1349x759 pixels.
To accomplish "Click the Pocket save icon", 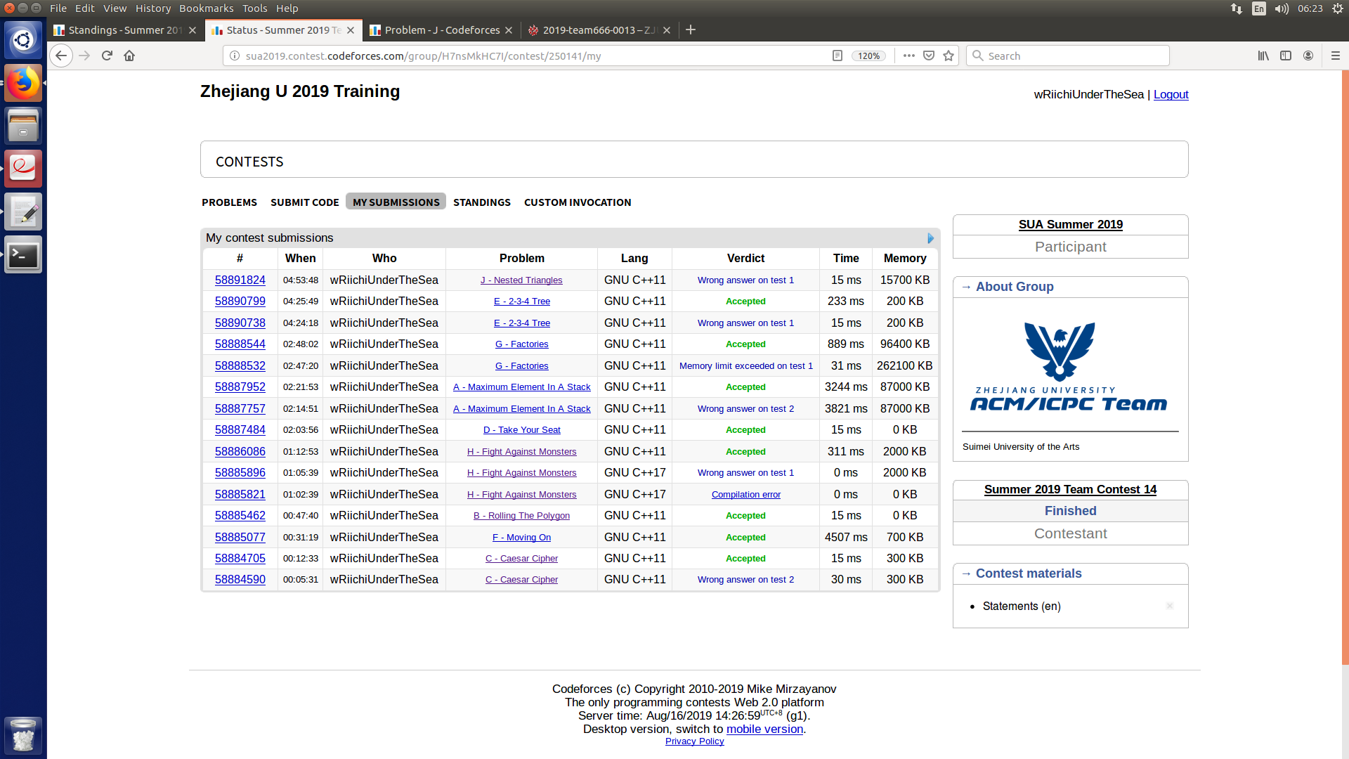I will click(929, 56).
